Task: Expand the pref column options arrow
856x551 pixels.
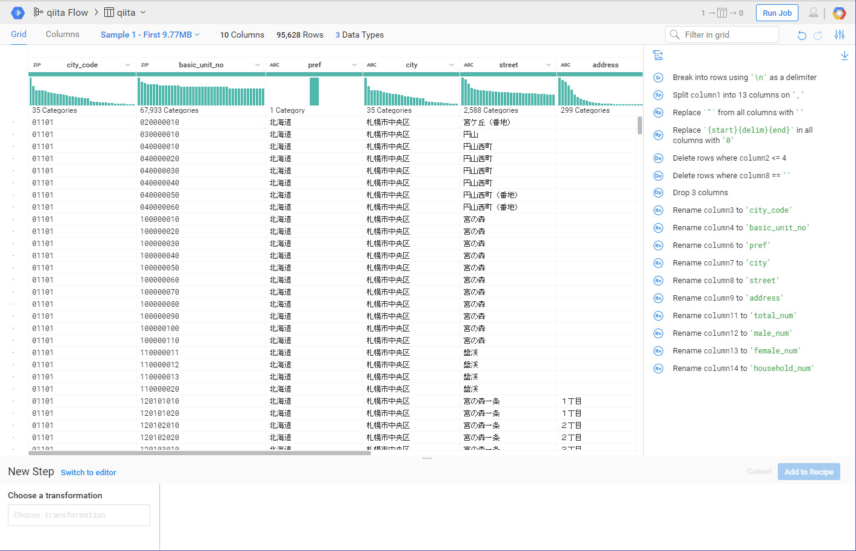Action: pyautogui.click(x=355, y=65)
